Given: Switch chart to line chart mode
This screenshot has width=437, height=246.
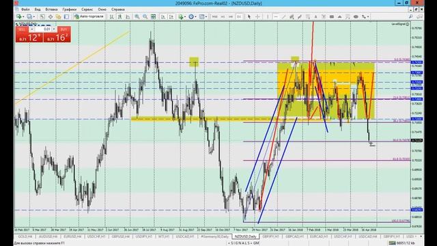Looking at the screenshot, I should (128, 16).
